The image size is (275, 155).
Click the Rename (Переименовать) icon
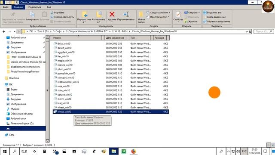coord(126,14)
